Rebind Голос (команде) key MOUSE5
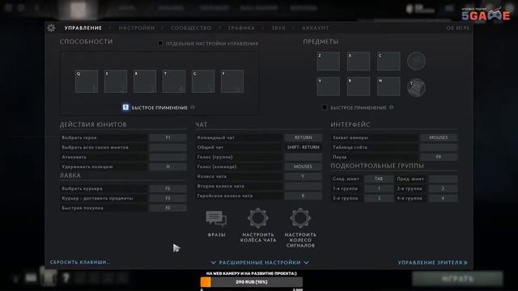518x291 pixels. click(x=304, y=167)
